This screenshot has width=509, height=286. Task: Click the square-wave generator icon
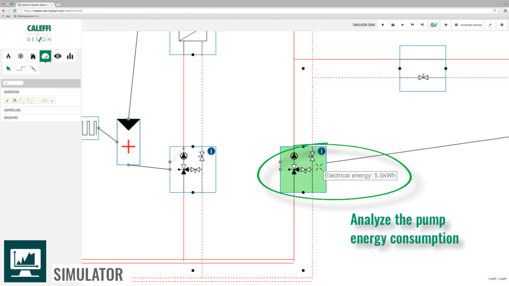(45, 101)
